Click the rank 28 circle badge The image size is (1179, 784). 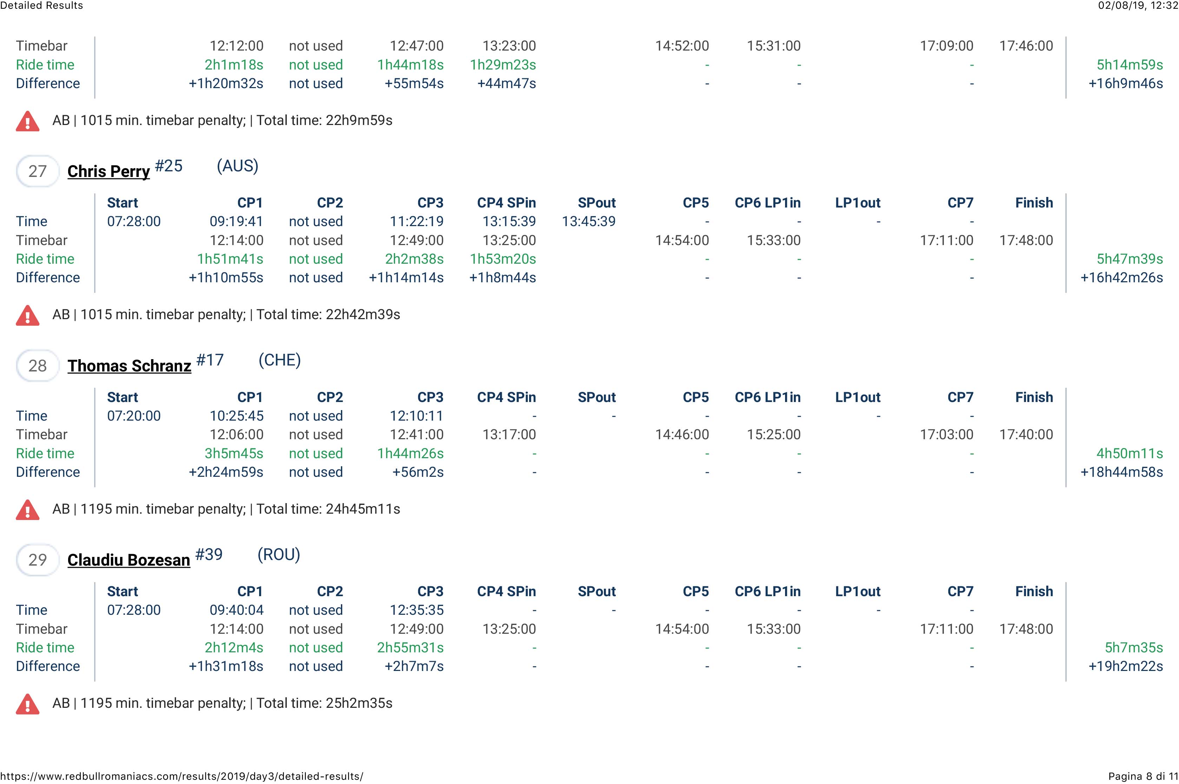pos(38,366)
